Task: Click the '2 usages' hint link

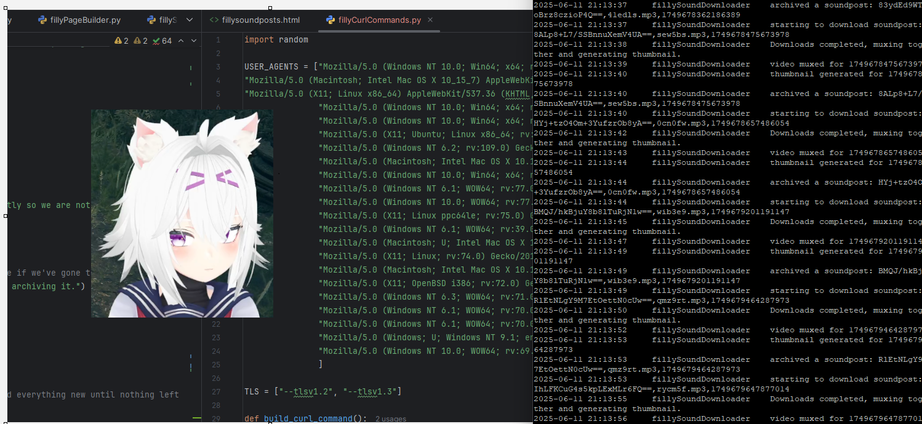Action: click(x=390, y=419)
